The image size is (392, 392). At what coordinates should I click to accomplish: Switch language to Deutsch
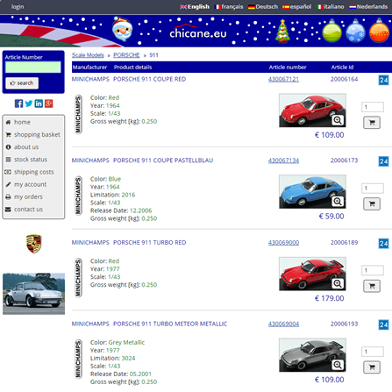tap(263, 6)
